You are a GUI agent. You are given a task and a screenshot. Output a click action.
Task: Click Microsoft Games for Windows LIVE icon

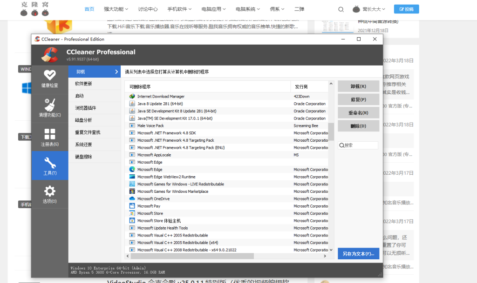[x=132, y=184]
